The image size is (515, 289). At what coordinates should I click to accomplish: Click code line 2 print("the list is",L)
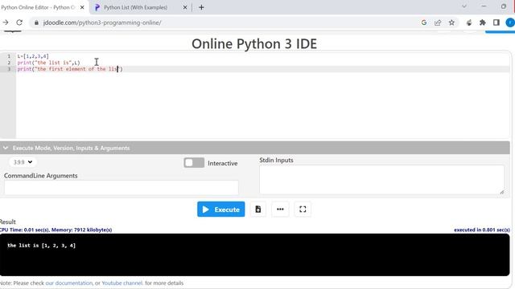coord(48,63)
